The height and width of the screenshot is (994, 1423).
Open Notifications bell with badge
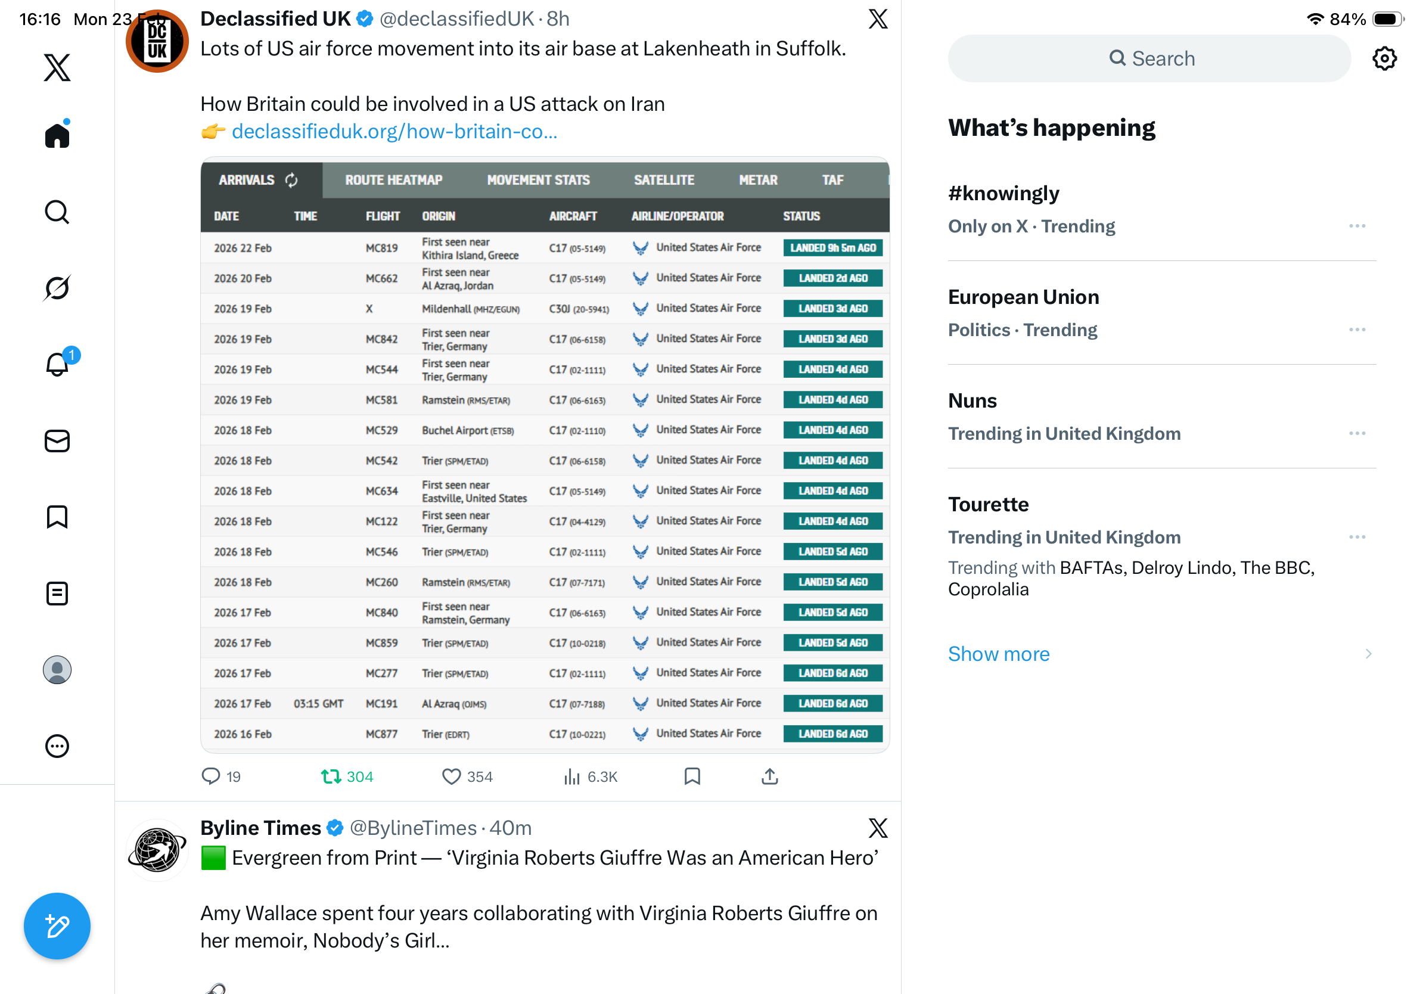(x=57, y=364)
